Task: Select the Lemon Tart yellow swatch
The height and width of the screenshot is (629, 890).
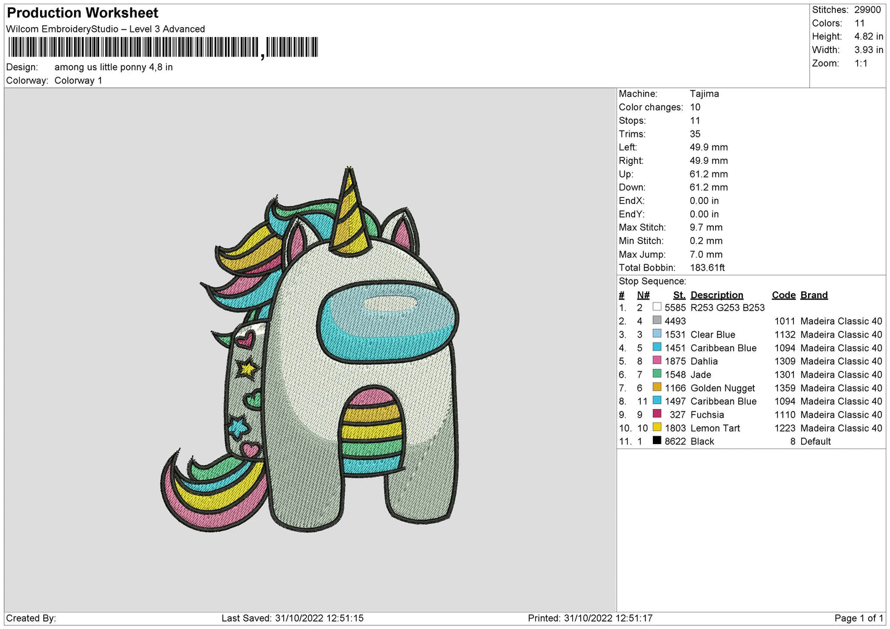Action: point(657,428)
